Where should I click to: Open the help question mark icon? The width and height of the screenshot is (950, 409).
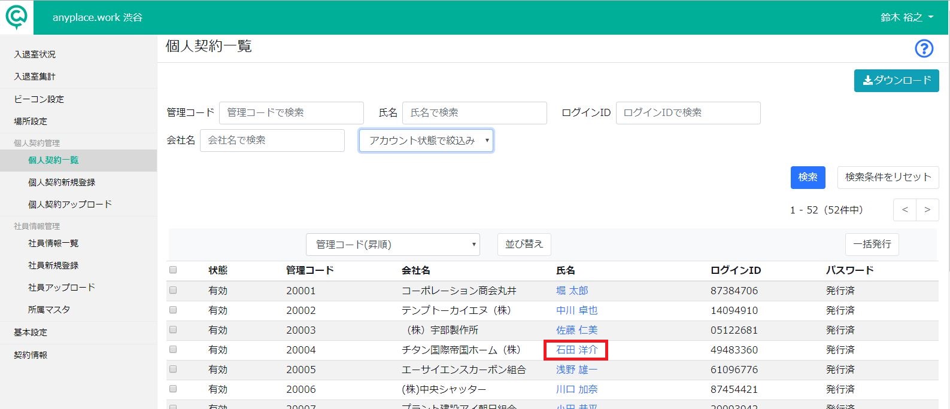tap(924, 48)
